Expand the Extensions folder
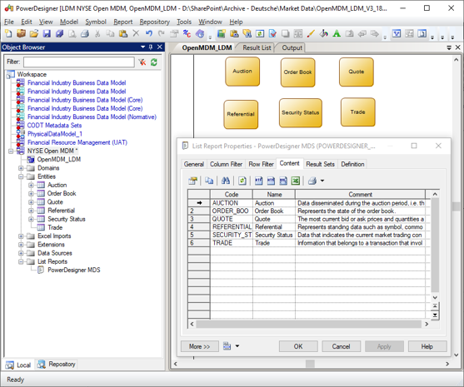464x387 pixels. pyautogui.click(x=21, y=245)
